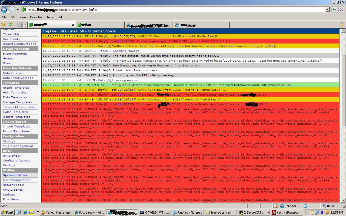Open Export Templates sidebar link
The height and width of the screenshot is (216, 346).
16,131
